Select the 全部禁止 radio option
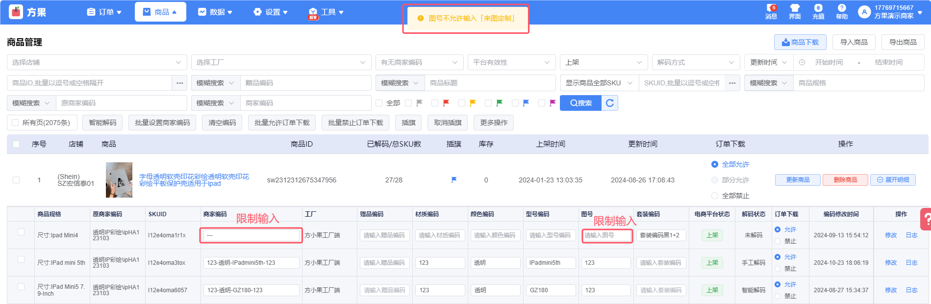This screenshot has width=931, height=304. click(x=715, y=196)
